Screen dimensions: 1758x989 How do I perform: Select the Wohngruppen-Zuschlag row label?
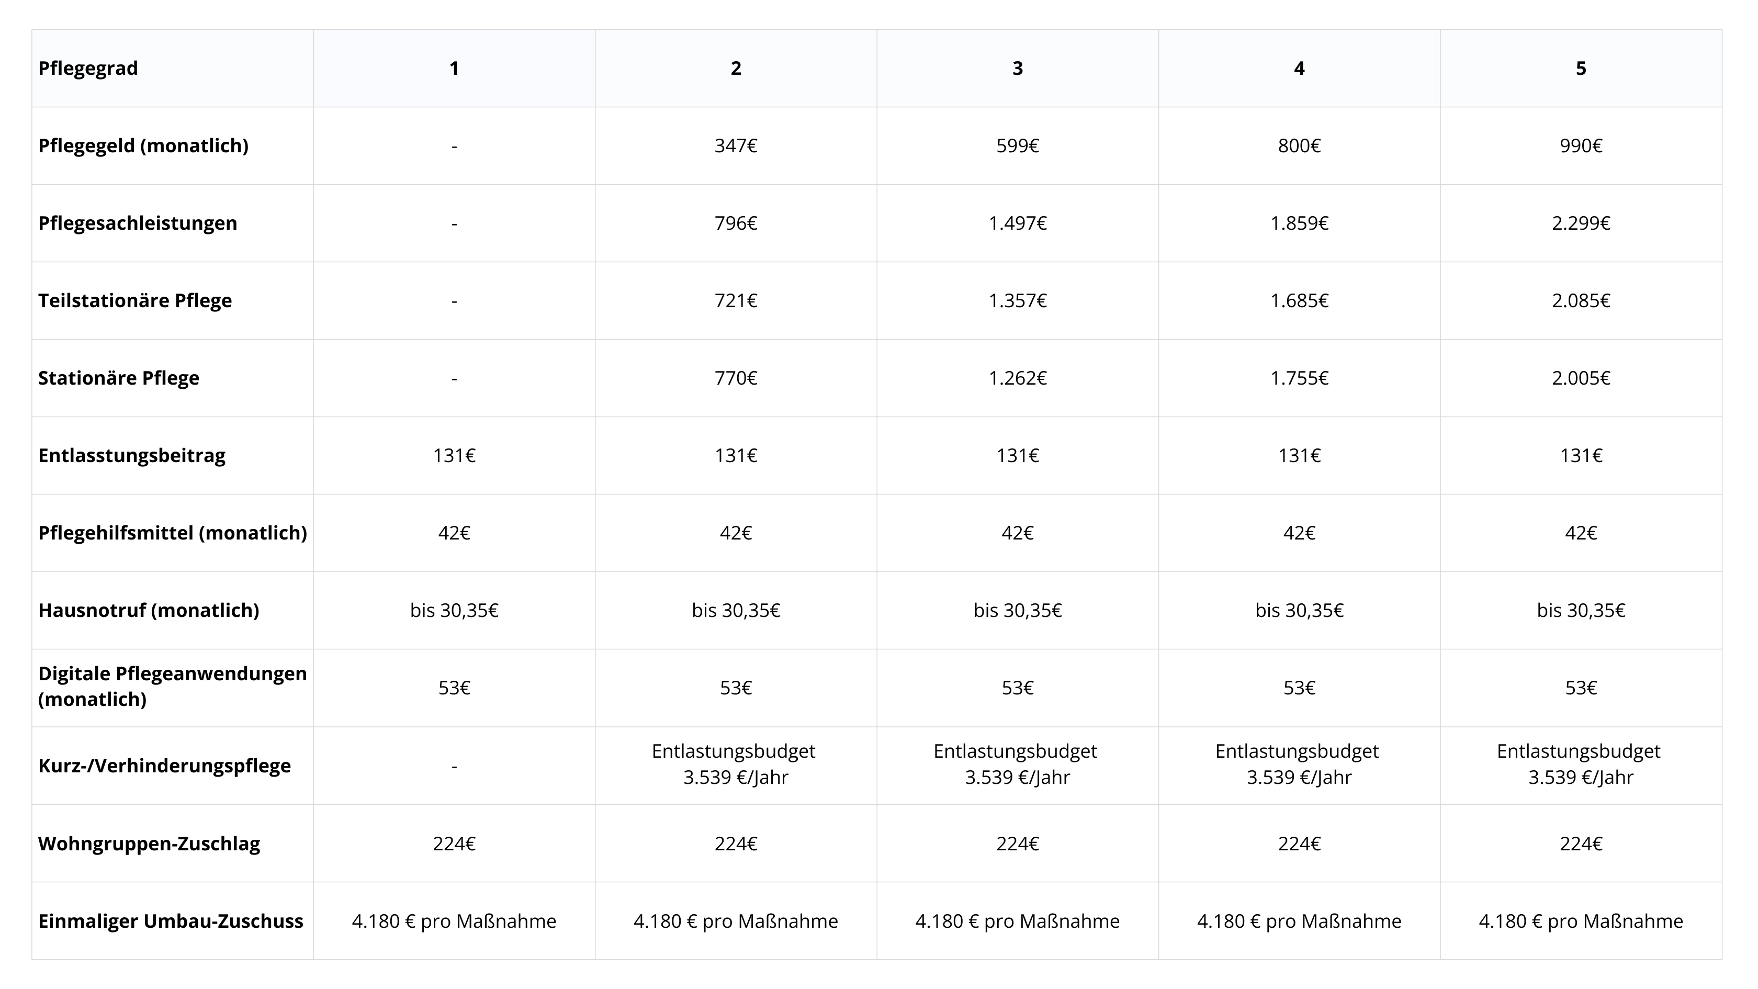tap(150, 844)
